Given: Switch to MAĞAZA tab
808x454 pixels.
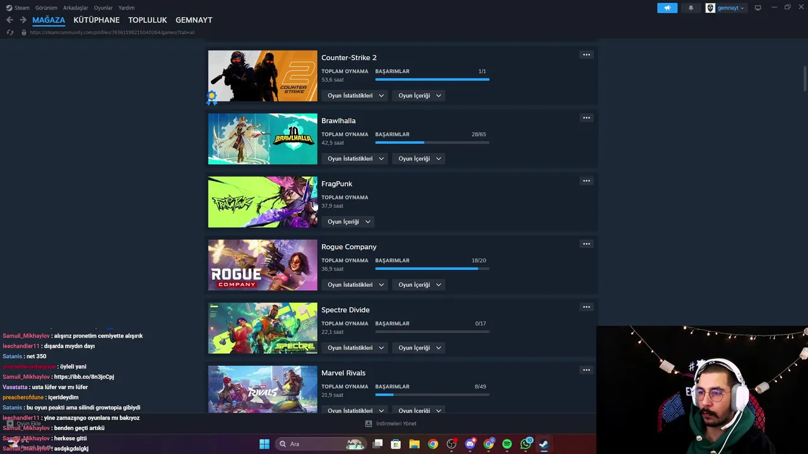Looking at the screenshot, I should [49, 20].
